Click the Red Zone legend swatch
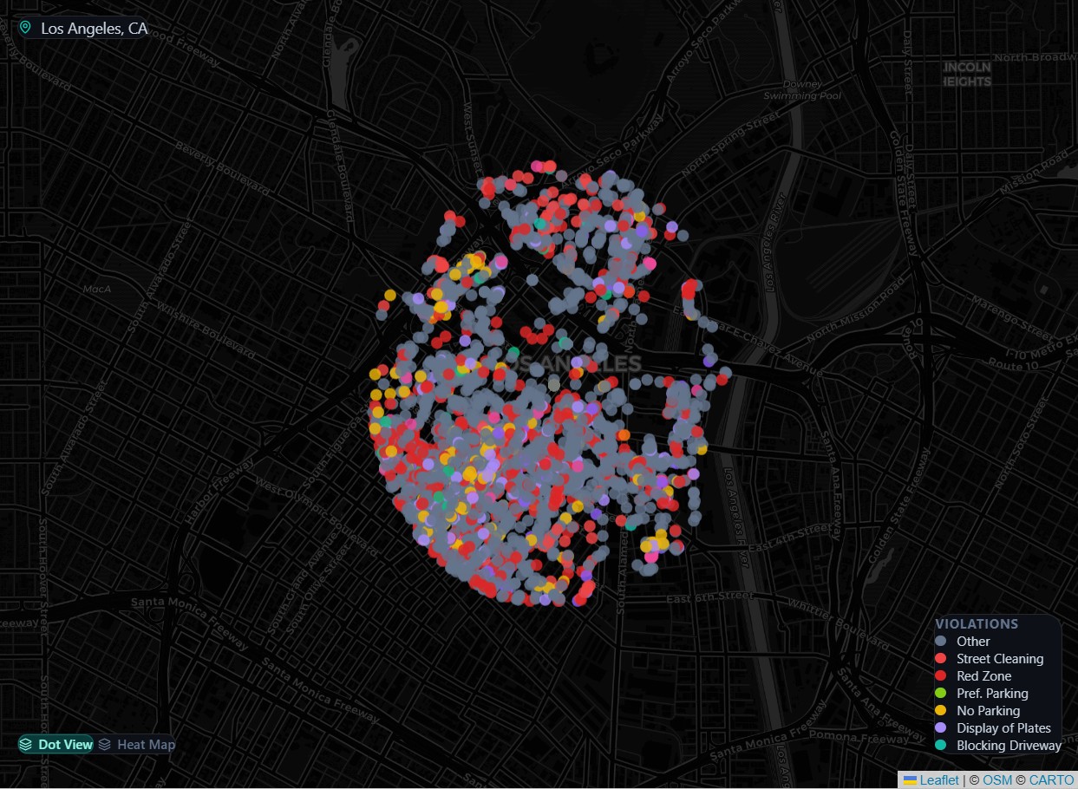 click(x=941, y=675)
